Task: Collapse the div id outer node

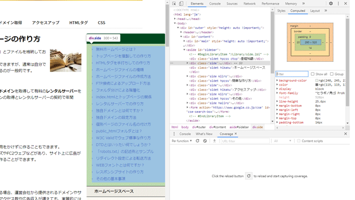Action: tap(178, 28)
